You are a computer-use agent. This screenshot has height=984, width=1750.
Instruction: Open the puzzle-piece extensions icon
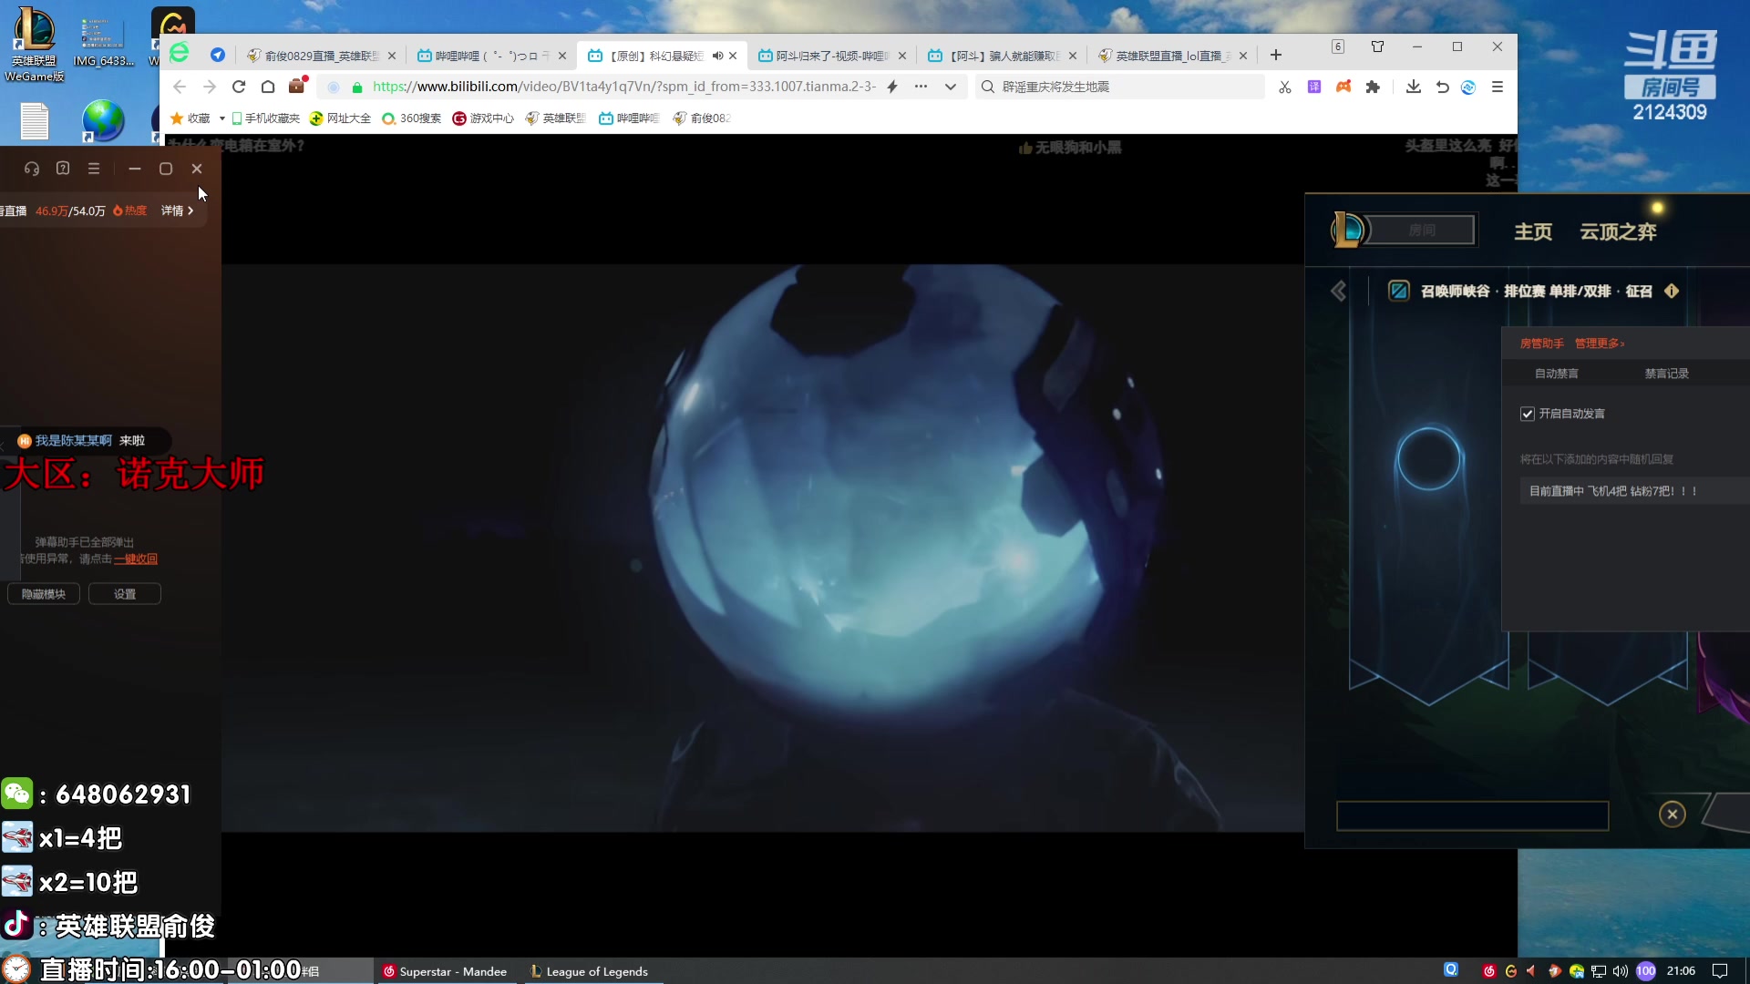point(1373,87)
